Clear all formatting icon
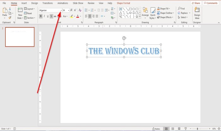This screenshot has height=131, width=221. [80, 10]
